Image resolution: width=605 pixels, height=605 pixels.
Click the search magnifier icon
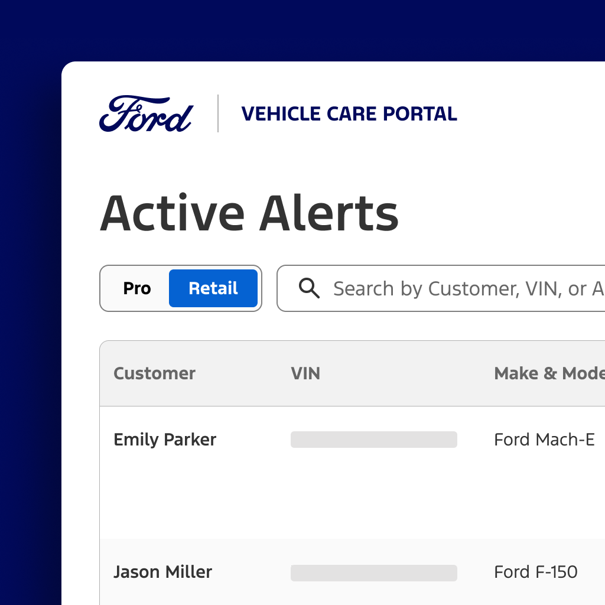coord(308,288)
